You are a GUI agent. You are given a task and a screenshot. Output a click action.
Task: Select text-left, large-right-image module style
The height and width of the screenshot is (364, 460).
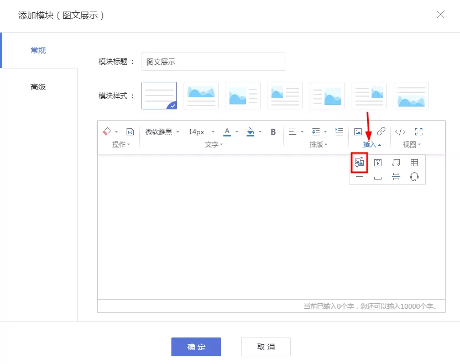327,96
